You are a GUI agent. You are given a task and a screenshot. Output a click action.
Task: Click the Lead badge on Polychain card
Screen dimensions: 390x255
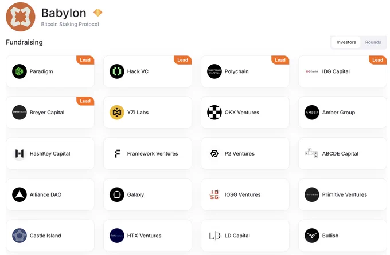[x=280, y=60]
